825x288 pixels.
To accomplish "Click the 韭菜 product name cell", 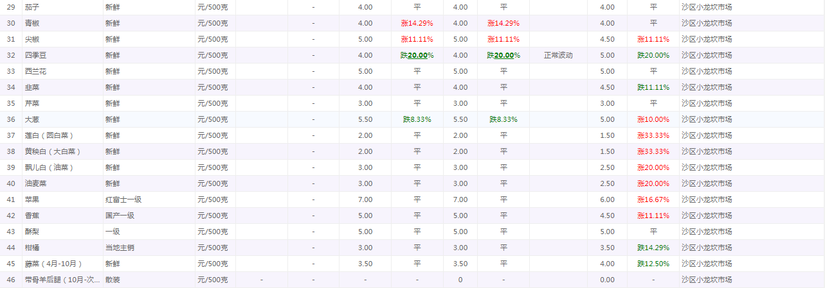I will [33, 87].
